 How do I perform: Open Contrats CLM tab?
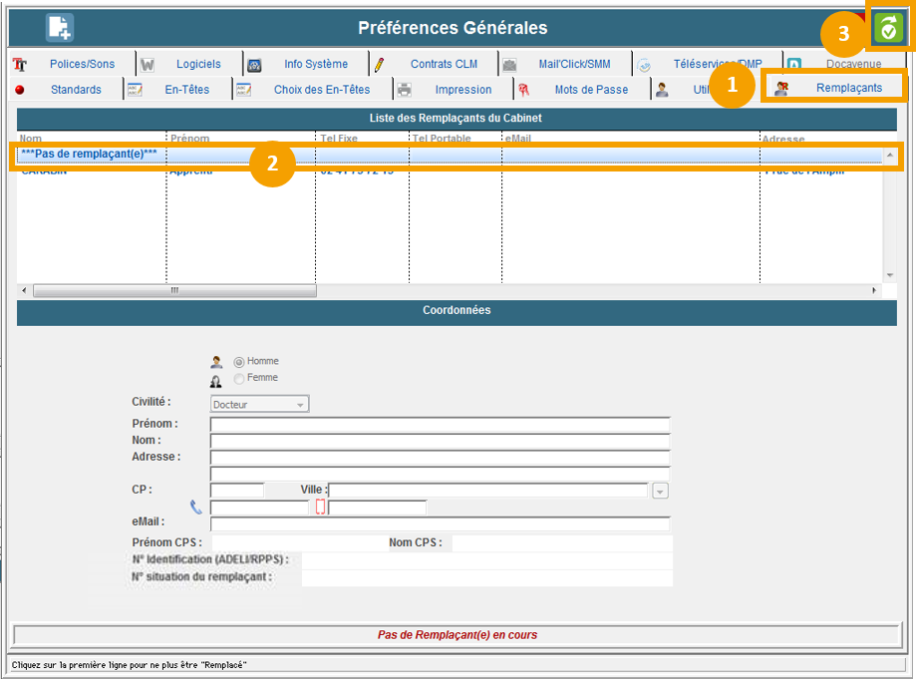[444, 64]
